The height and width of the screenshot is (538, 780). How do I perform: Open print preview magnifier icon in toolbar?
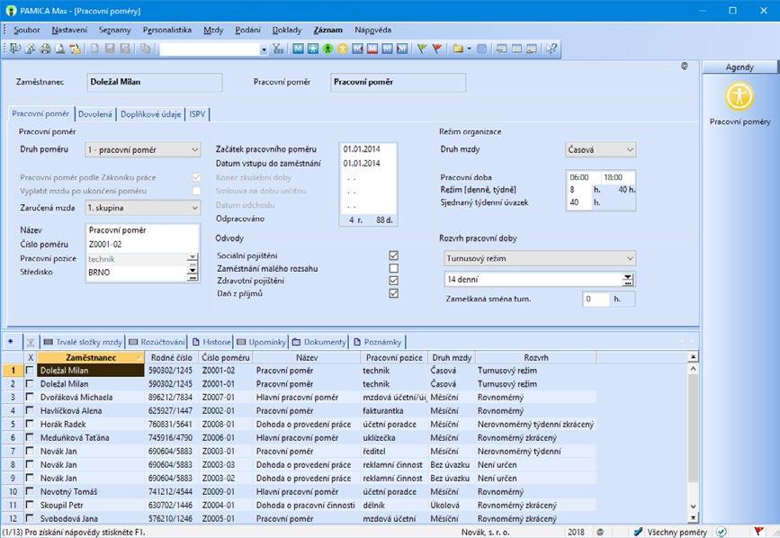coord(59,49)
